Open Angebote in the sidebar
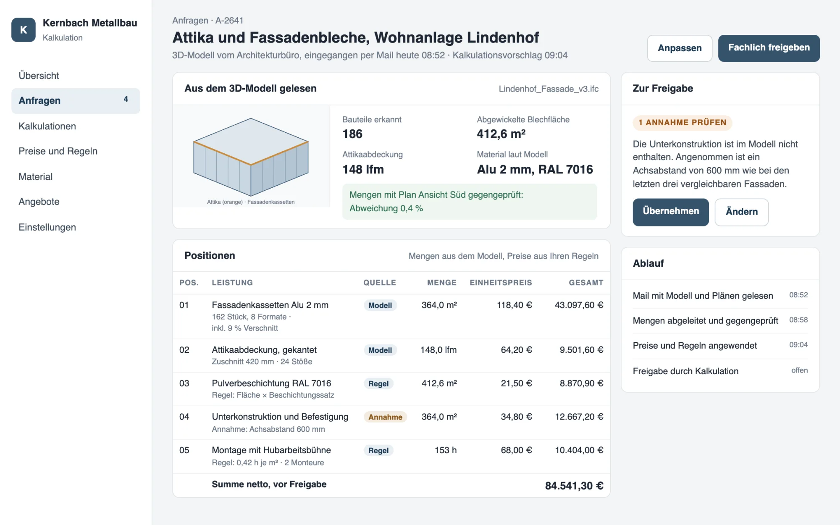Screen dimensions: 840x525 76,202
